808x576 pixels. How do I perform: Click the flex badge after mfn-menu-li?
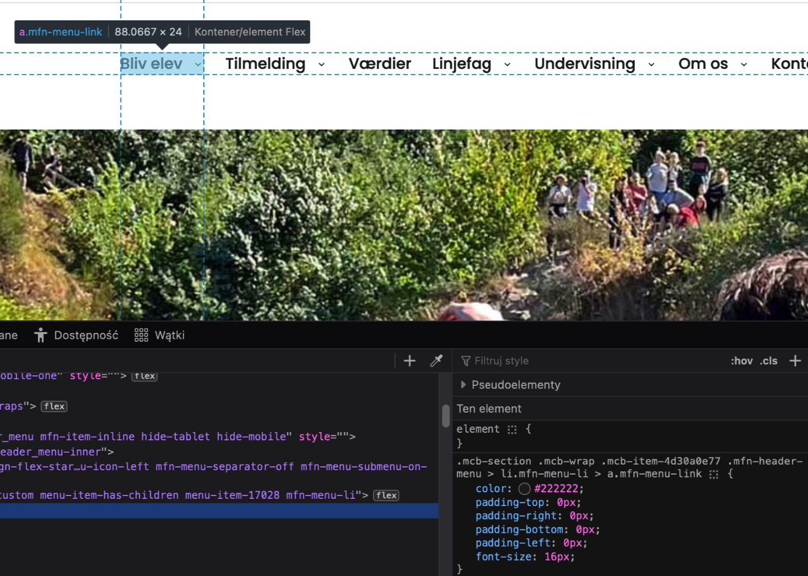tap(386, 496)
